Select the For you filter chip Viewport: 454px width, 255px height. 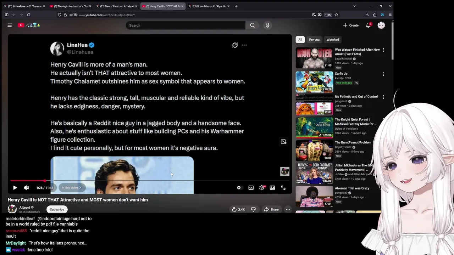tap(314, 40)
